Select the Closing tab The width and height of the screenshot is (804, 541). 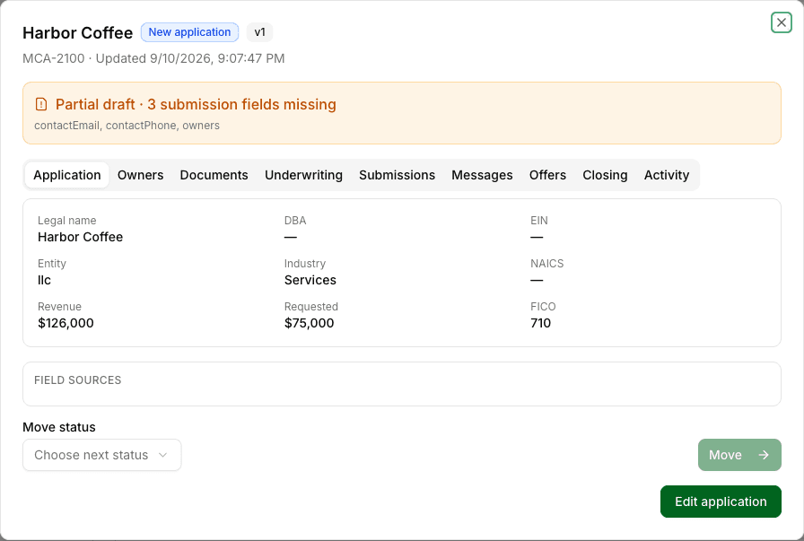(x=605, y=175)
